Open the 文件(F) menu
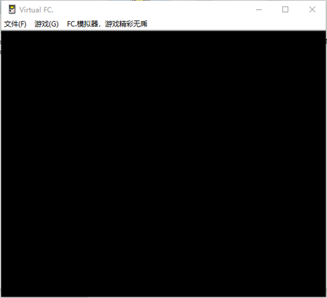This screenshot has height=298, width=327. coord(15,24)
